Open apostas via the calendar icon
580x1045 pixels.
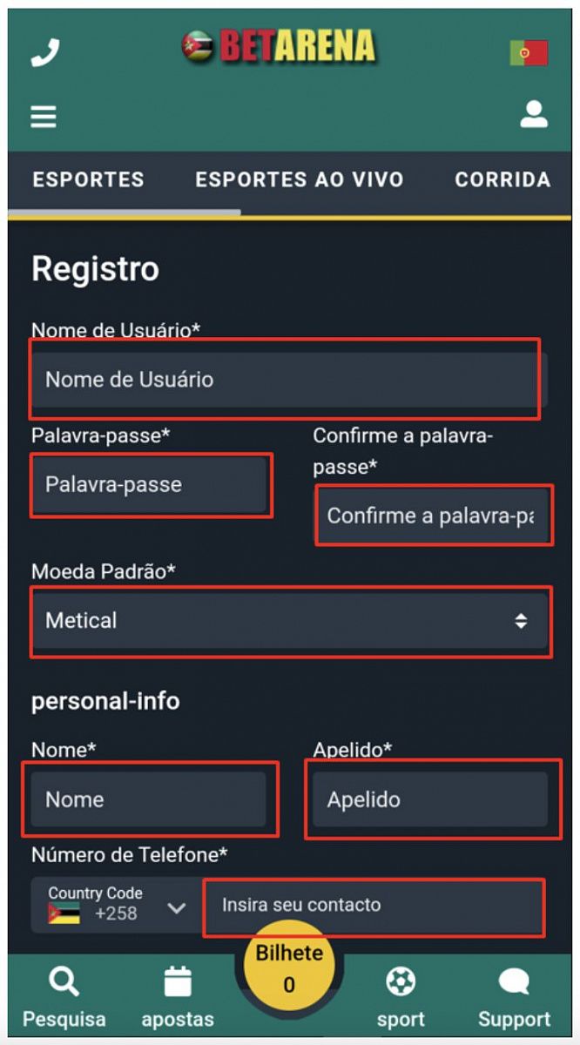pyautogui.click(x=177, y=981)
